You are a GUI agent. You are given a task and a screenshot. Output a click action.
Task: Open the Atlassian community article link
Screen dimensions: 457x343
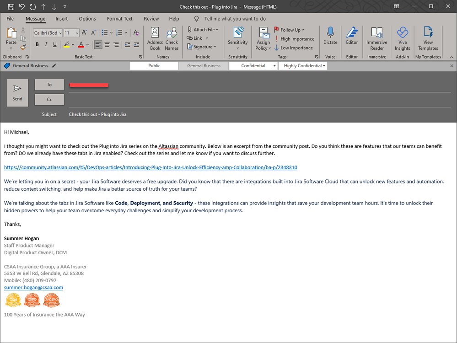point(150,167)
